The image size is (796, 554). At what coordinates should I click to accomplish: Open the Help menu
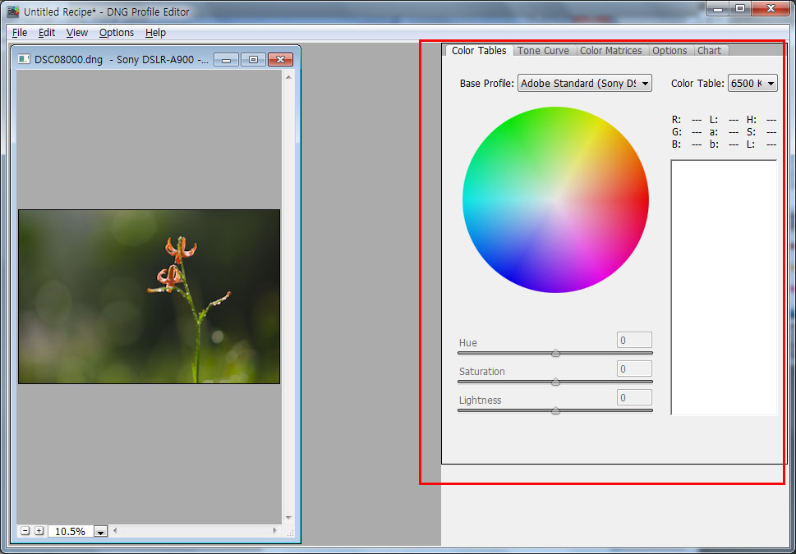point(155,33)
